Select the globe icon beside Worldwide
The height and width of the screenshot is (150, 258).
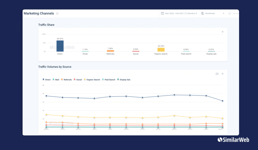coord(203,13)
